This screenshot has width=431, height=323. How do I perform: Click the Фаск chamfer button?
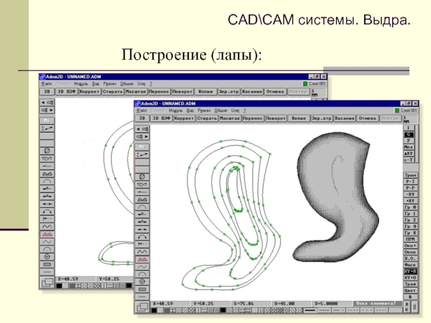coord(409,264)
